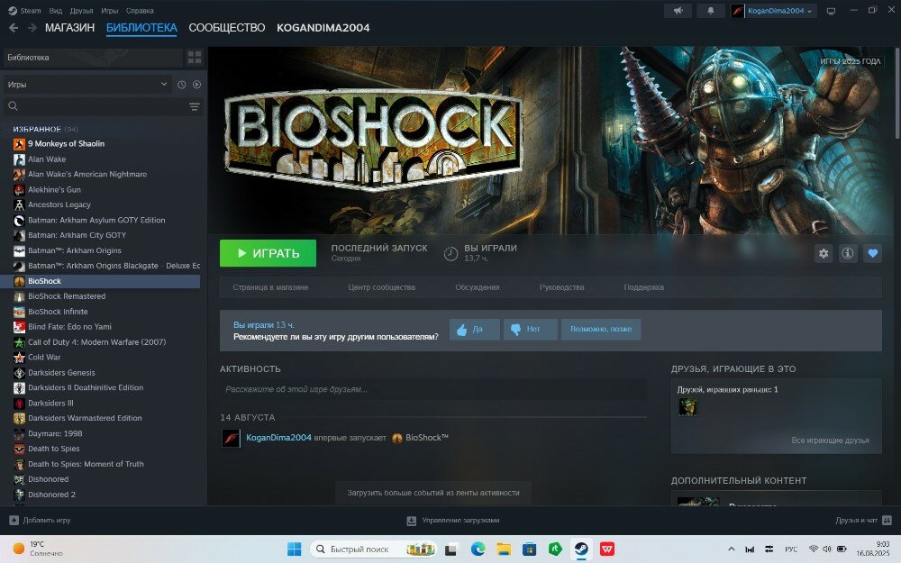The image size is (901, 563).
Task: Open Библиотека home button
Action: (93, 58)
